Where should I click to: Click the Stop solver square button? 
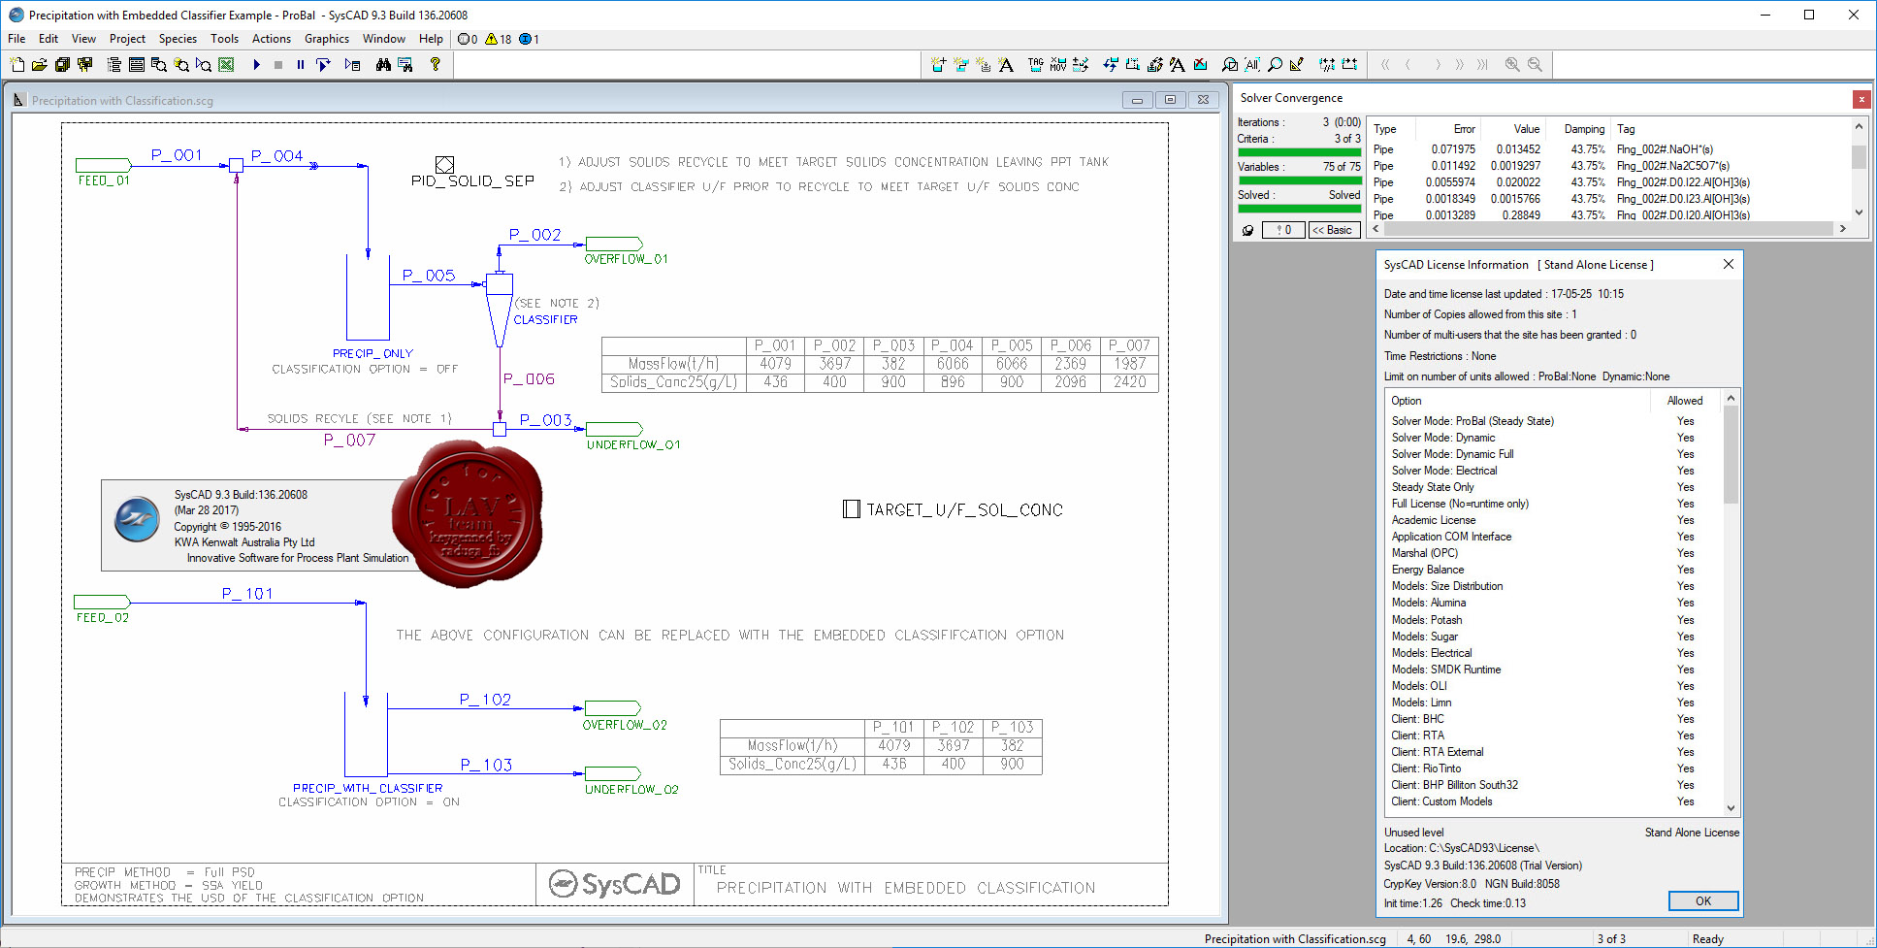pos(278,65)
